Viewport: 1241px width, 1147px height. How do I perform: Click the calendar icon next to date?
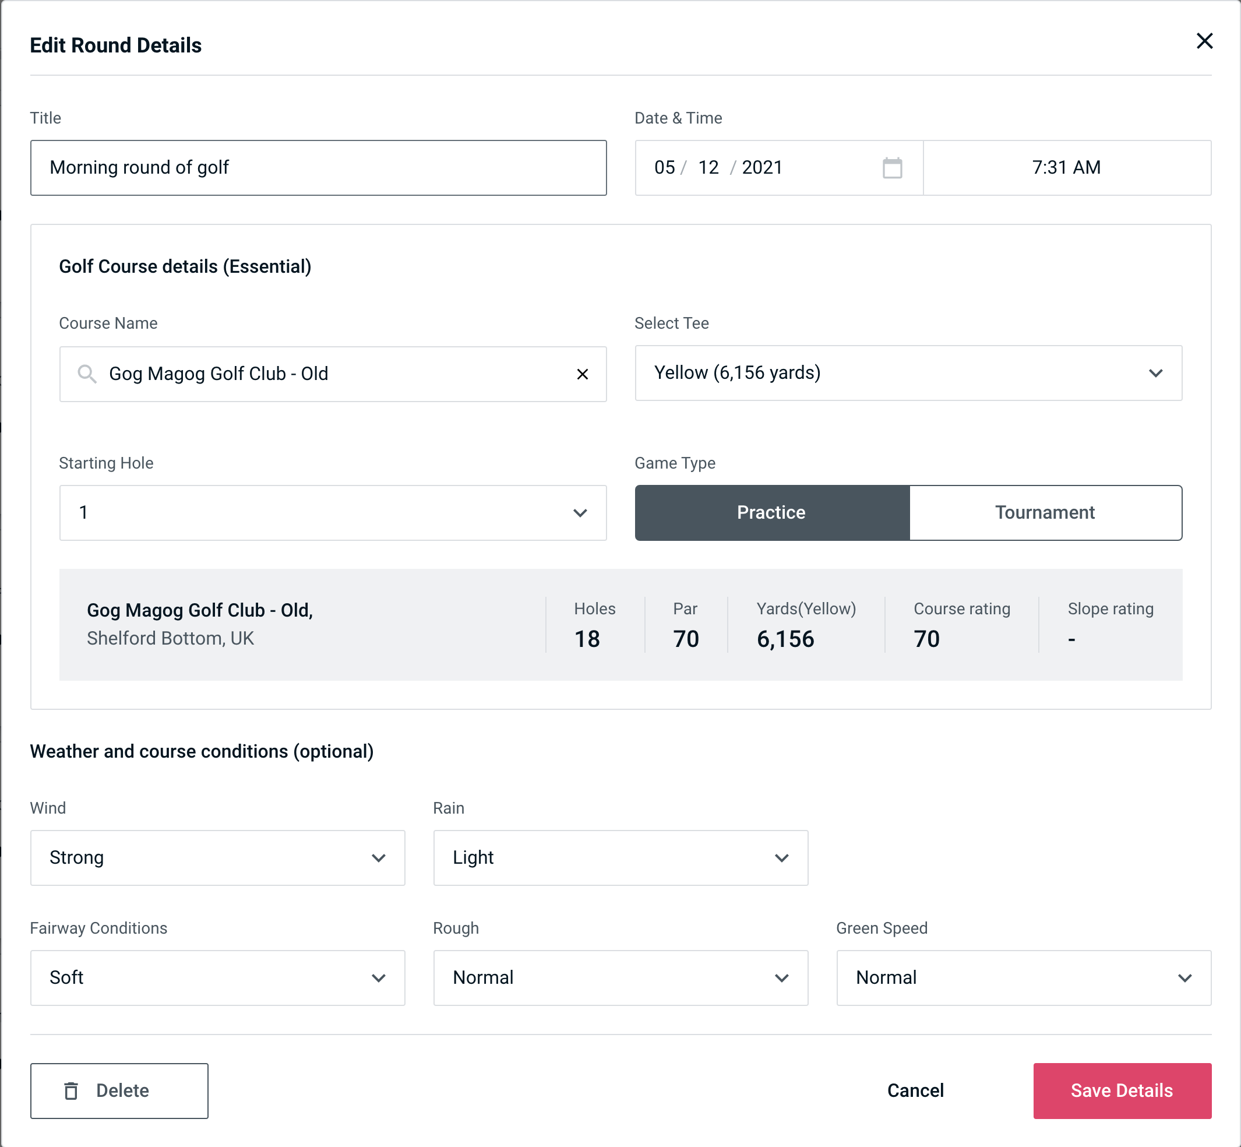[893, 168]
